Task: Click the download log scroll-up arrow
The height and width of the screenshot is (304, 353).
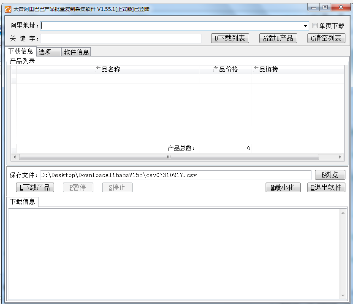Action: point(343,213)
